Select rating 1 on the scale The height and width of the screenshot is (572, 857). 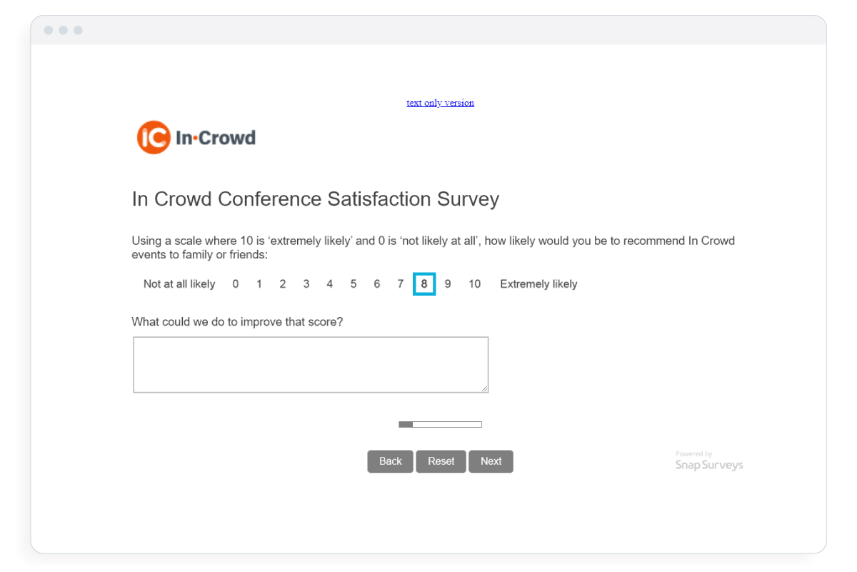click(259, 284)
